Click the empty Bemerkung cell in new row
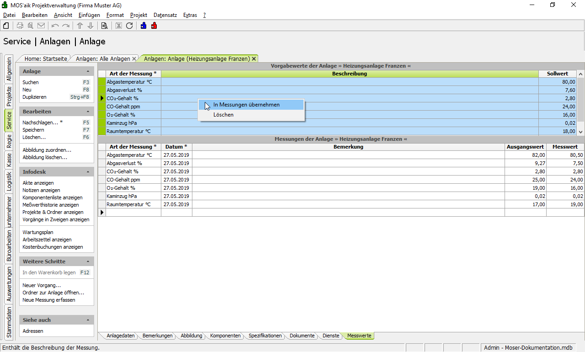The width and height of the screenshot is (585, 352). pos(348,213)
